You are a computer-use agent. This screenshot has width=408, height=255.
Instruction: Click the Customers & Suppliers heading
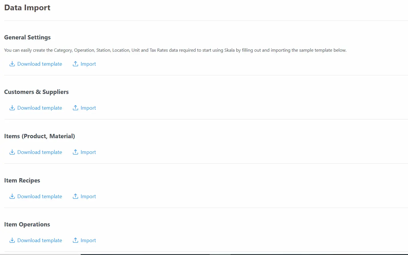point(37,92)
